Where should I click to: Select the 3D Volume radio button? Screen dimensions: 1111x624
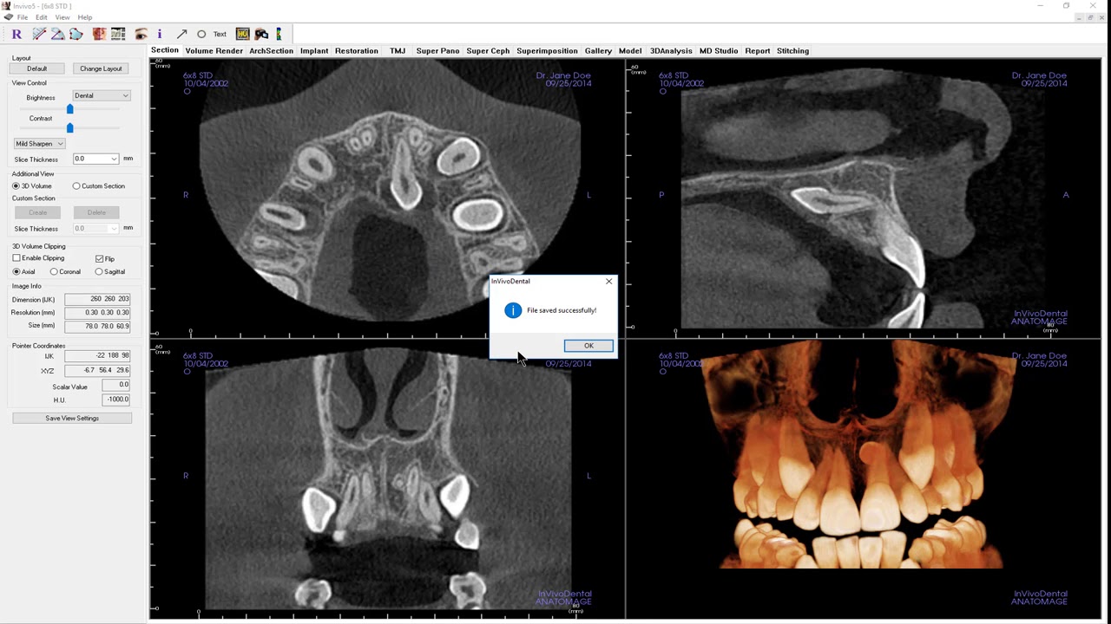click(16, 186)
